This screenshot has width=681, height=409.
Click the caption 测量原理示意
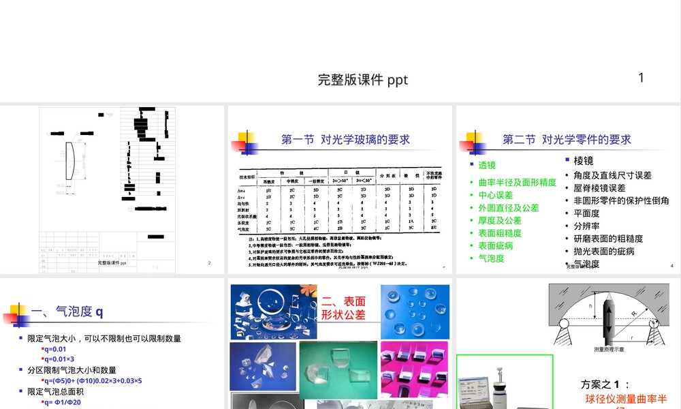click(x=609, y=349)
